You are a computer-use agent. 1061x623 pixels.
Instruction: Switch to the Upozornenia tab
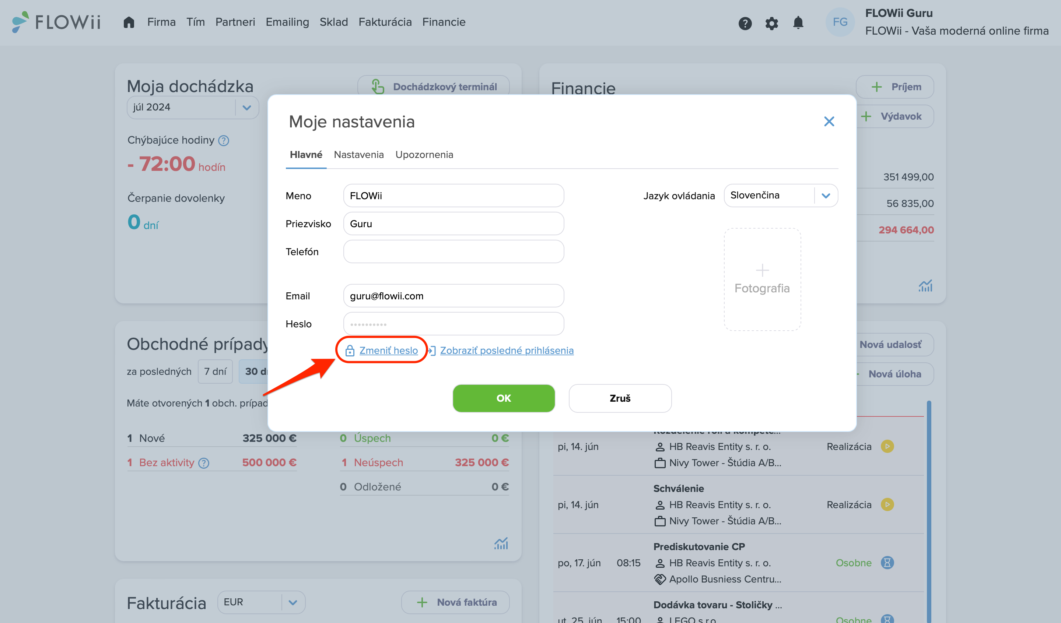(x=424, y=155)
